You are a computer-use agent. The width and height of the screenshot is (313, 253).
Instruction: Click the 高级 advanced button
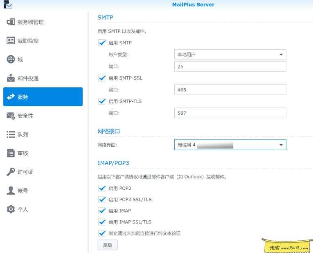(108, 245)
